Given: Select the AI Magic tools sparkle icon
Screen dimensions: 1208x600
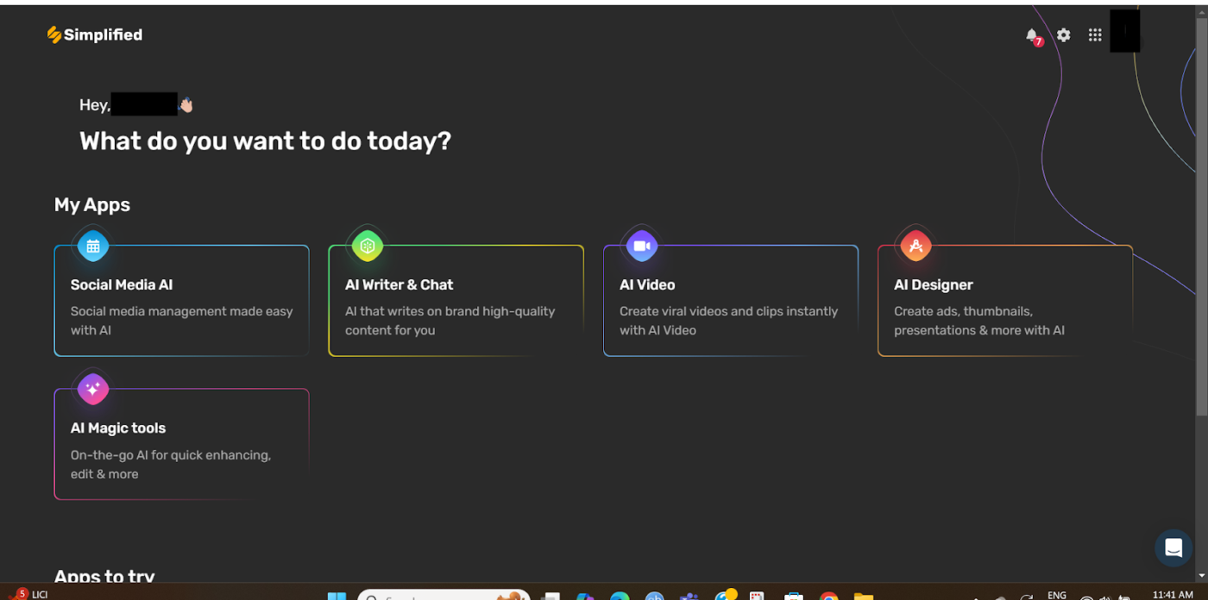Looking at the screenshot, I should [92, 388].
